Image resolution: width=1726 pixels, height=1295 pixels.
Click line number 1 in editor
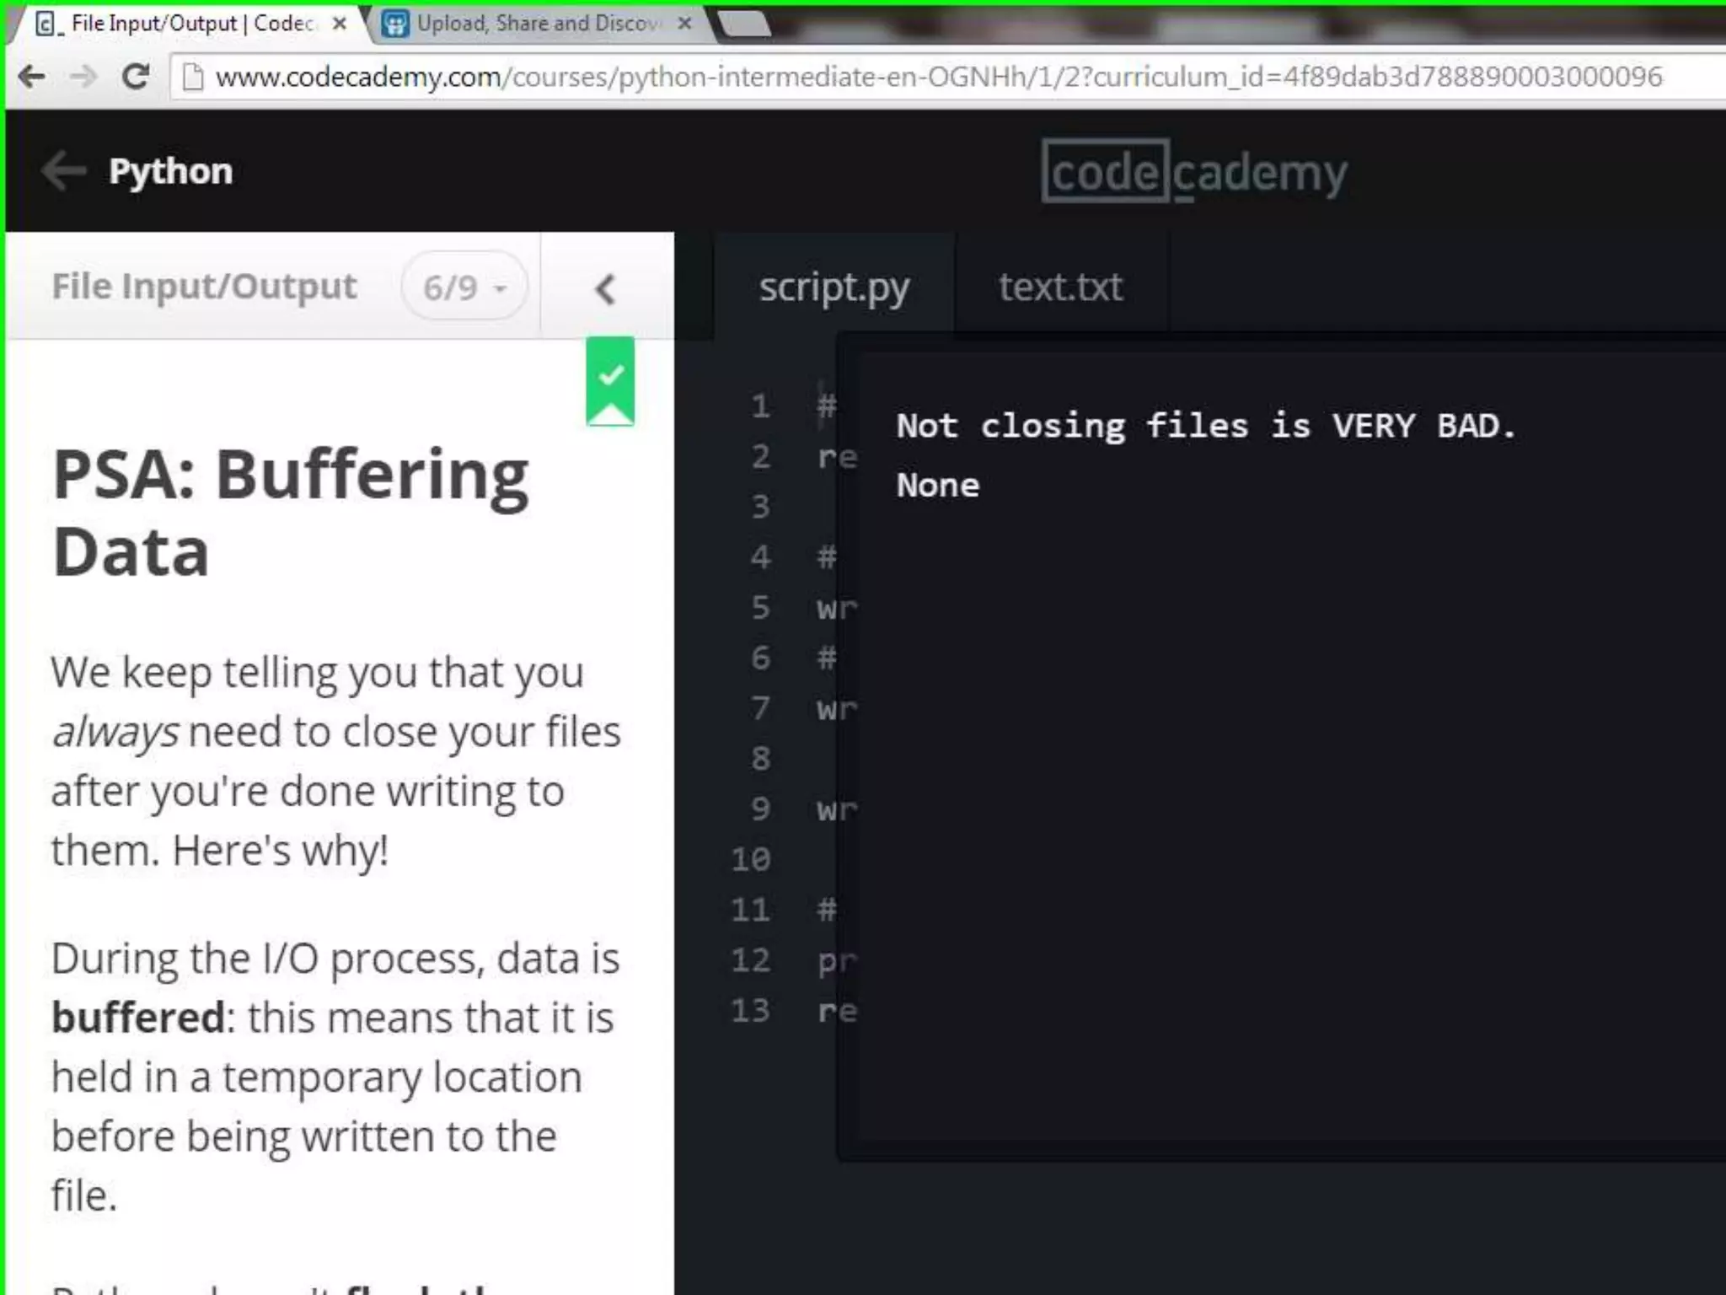click(x=761, y=406)
